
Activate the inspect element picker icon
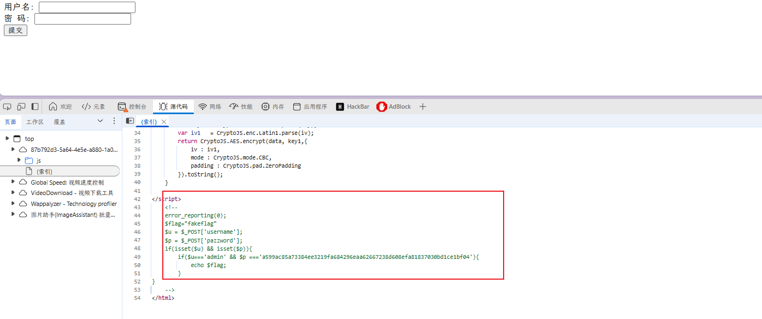pyautogui.click(x=7, y=107)
